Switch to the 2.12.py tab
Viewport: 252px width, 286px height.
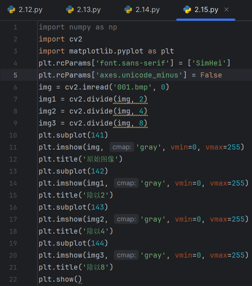click(25, 10)
